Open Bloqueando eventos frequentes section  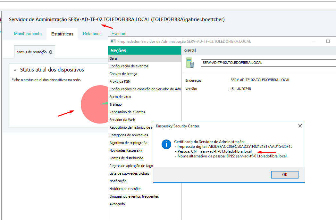(145, 196)
